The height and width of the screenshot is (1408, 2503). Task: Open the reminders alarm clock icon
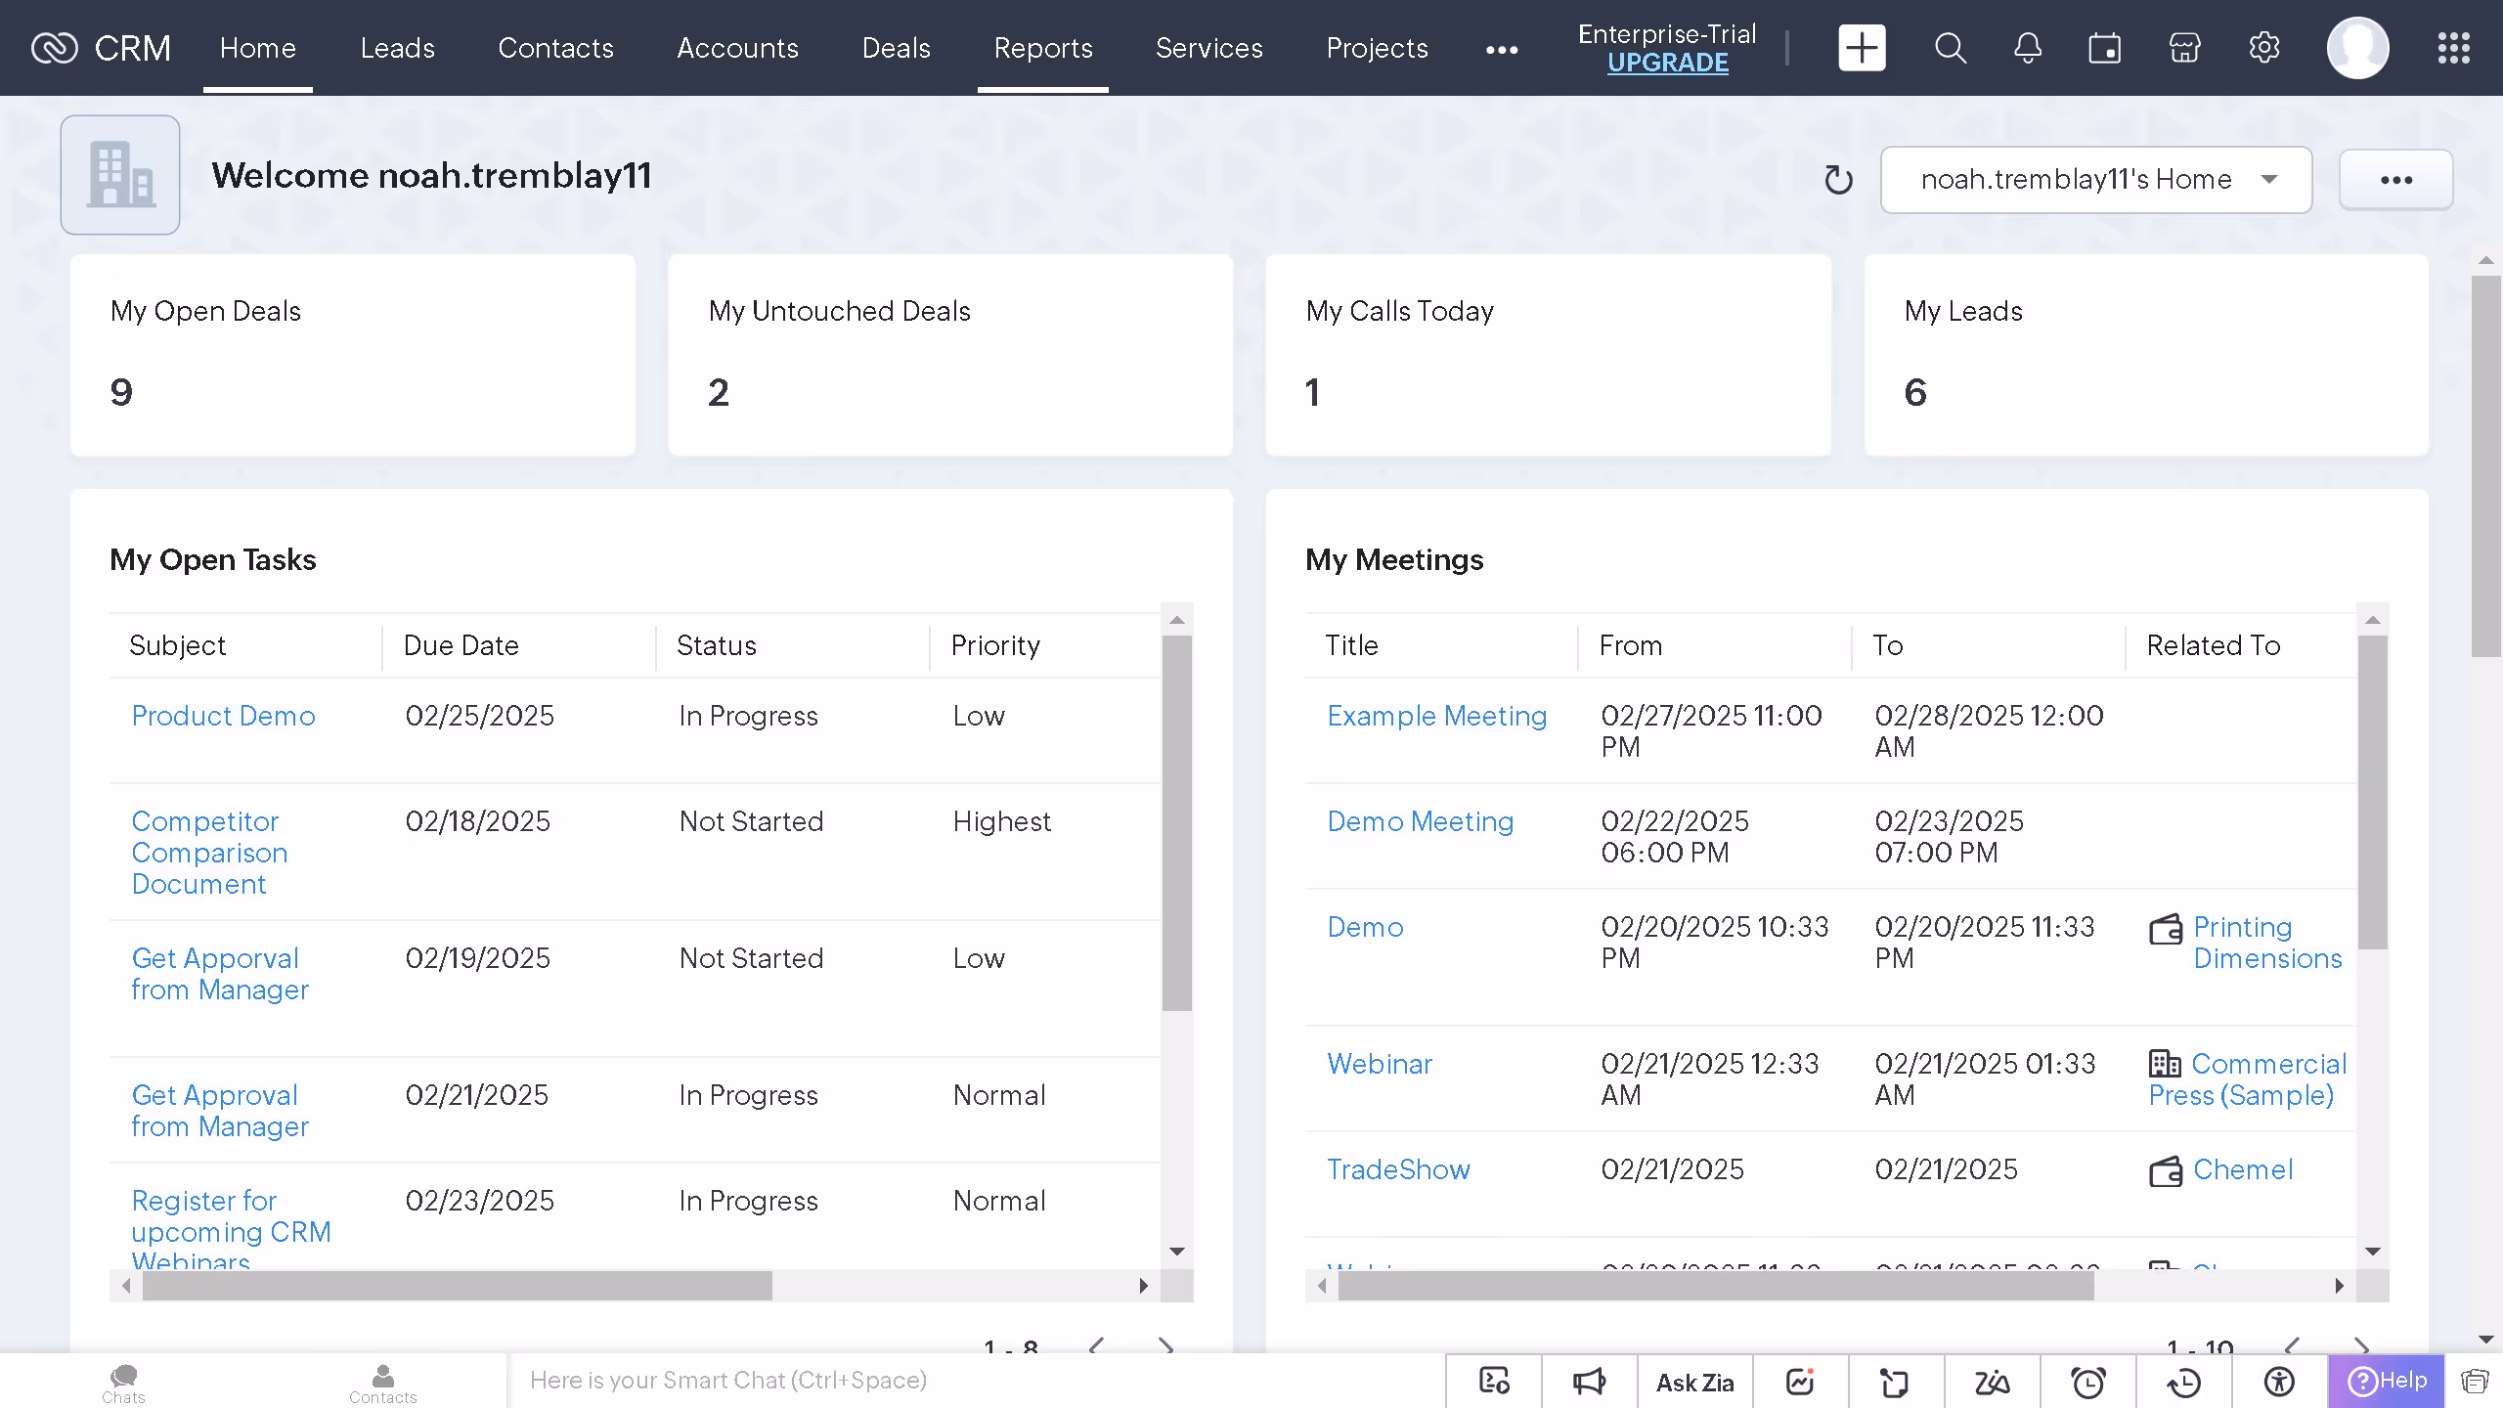click(2088, 1382)
